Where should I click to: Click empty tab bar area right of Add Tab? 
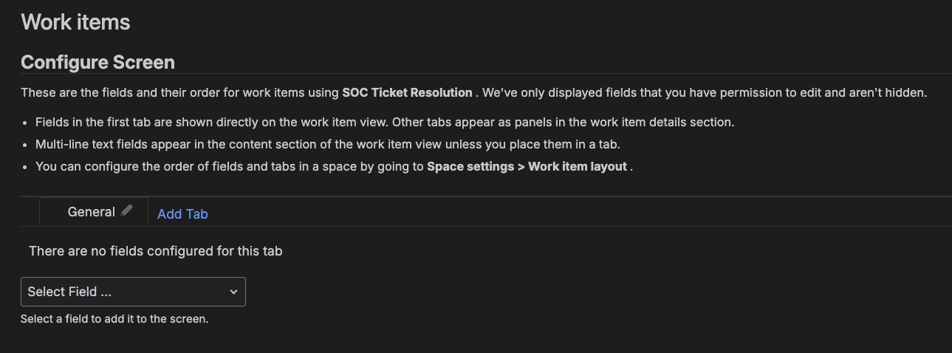coord(580,212)
